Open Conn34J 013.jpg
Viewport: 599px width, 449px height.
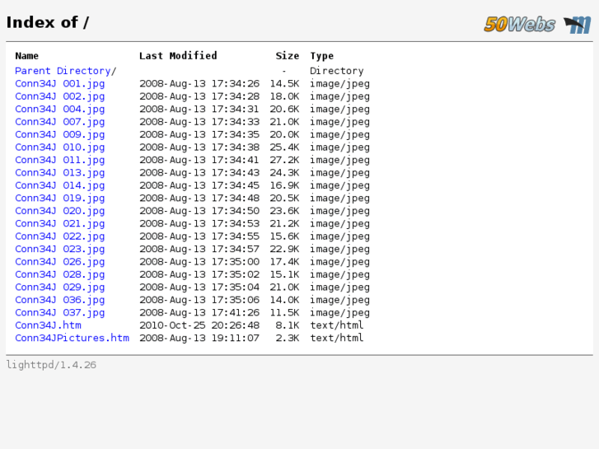click(x=59, y=173)
